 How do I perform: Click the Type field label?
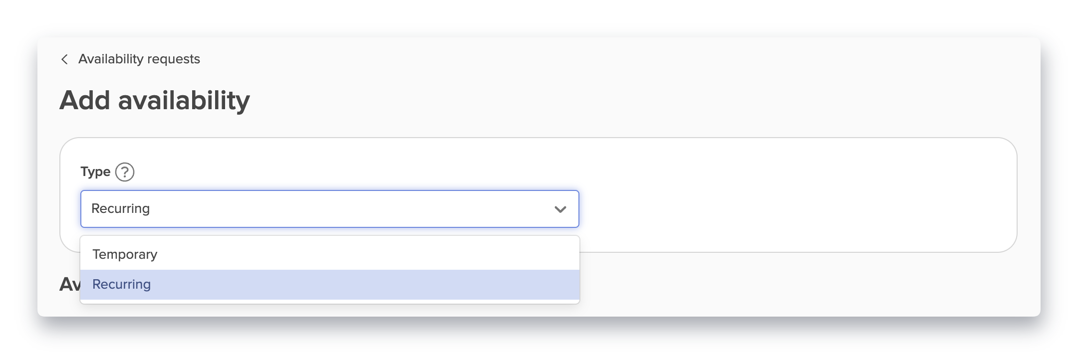coord(95,172)
